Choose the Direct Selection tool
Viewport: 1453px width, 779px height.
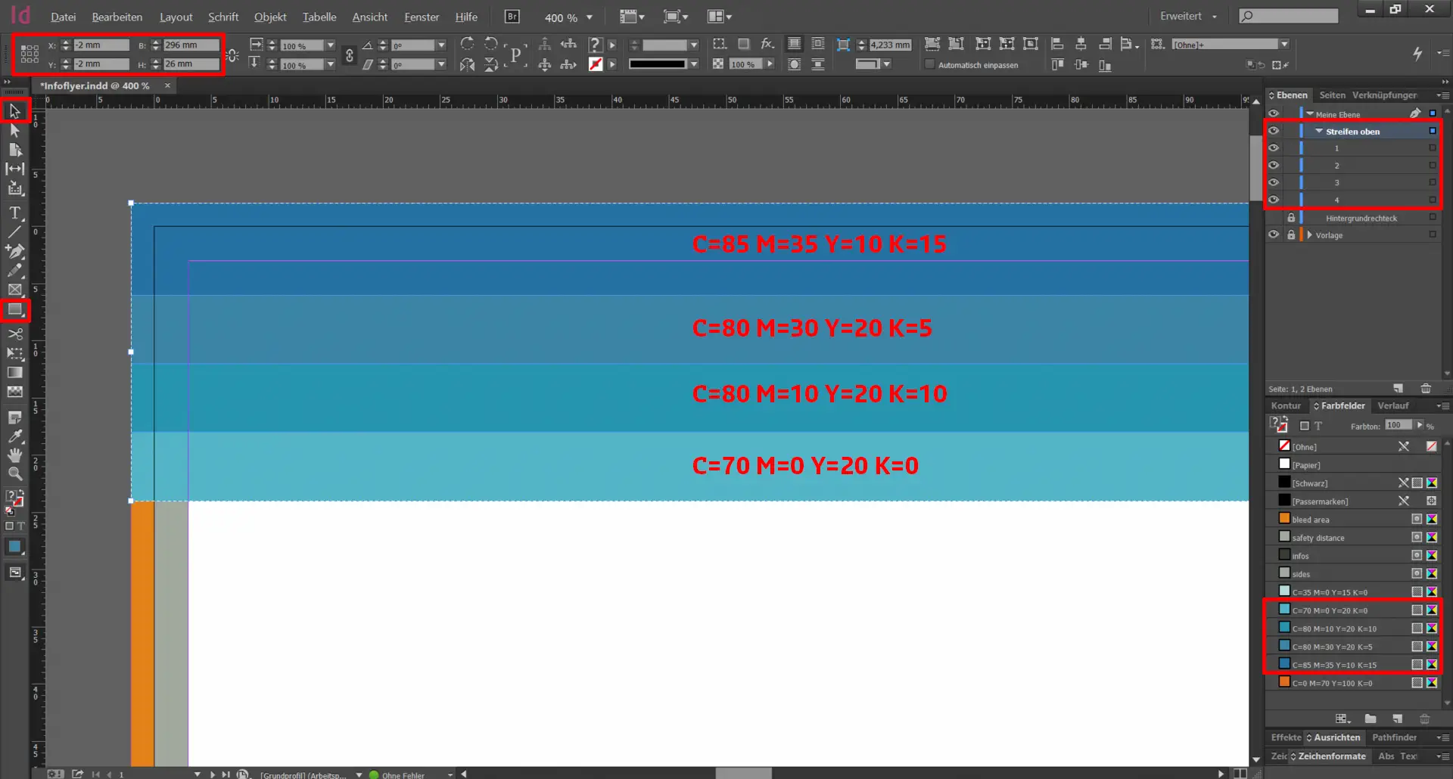pyautogui.click(x=14, y=130)
